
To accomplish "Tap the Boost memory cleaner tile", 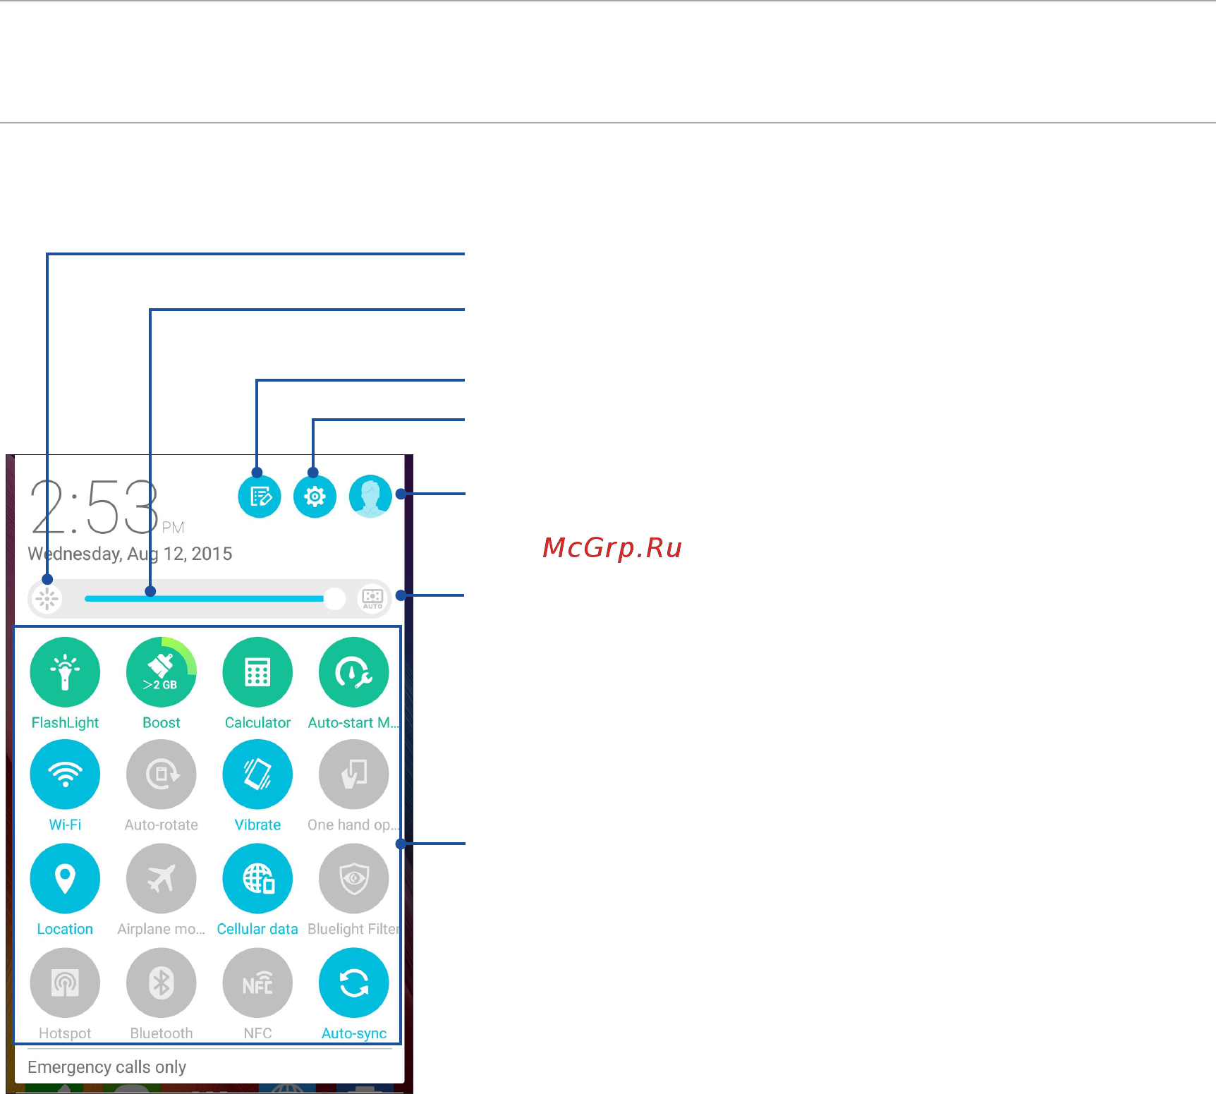I will tap(162, 672).
